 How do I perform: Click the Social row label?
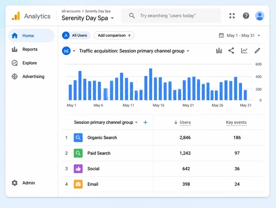93,169
